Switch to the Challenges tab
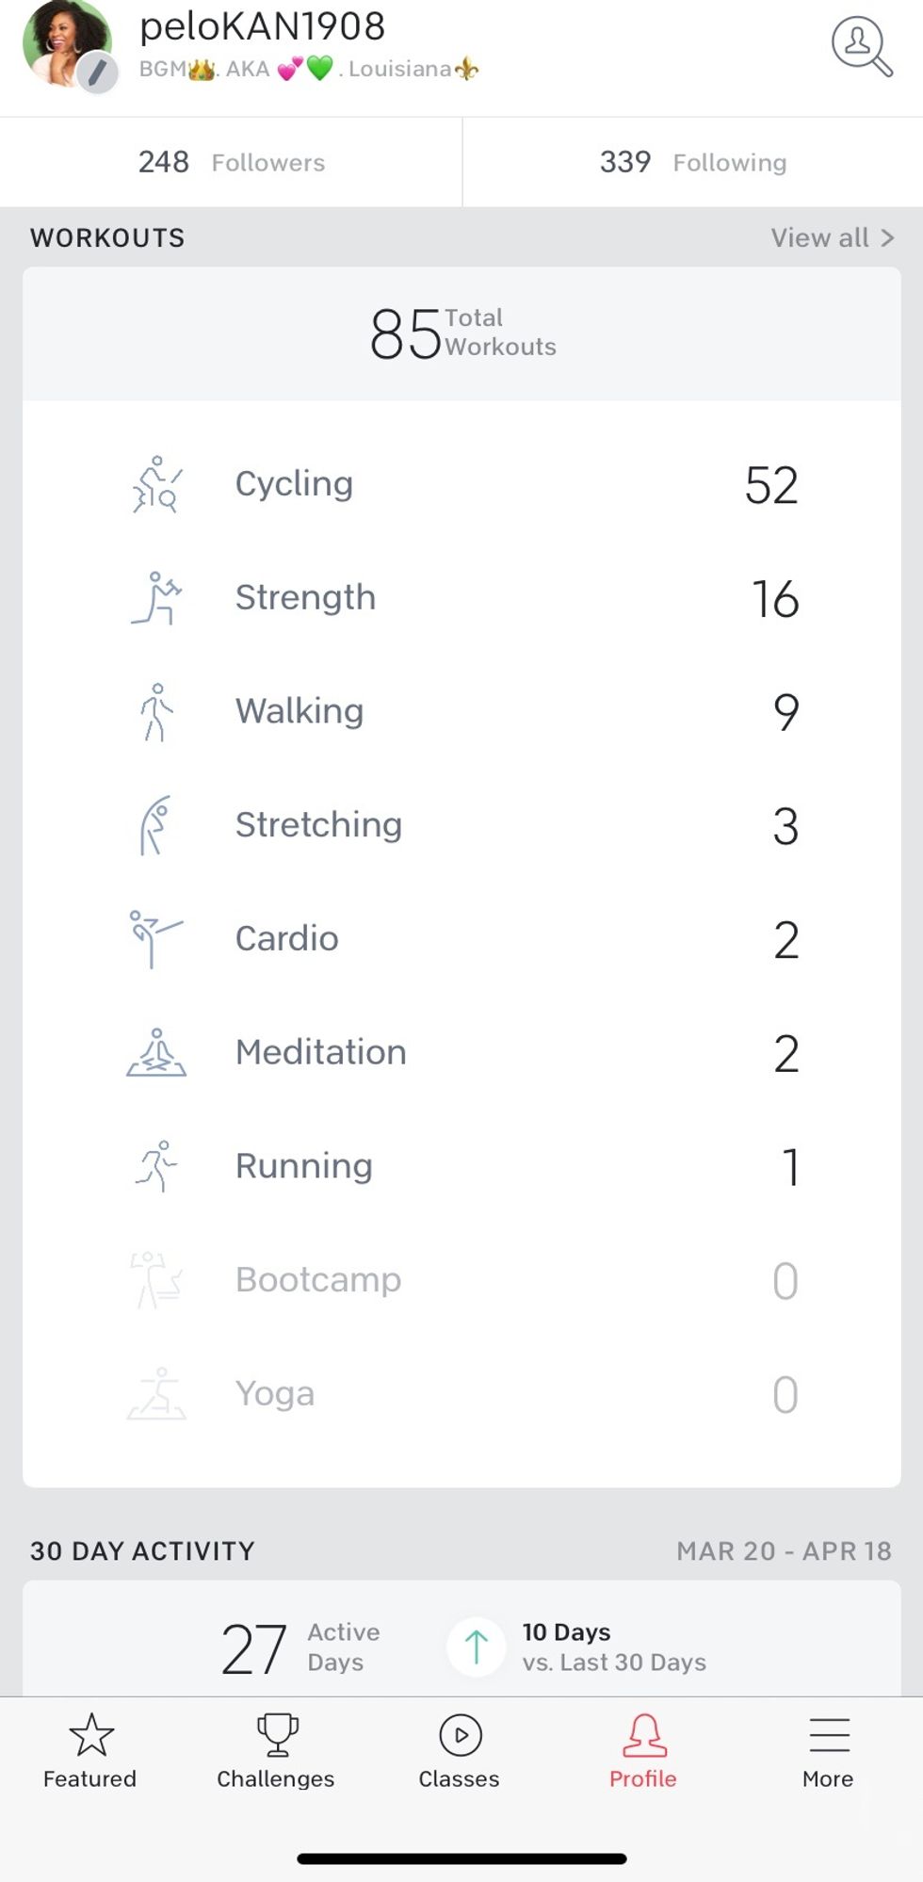The height and width of the screenshot is (1882, 923). coord(276,1751)
